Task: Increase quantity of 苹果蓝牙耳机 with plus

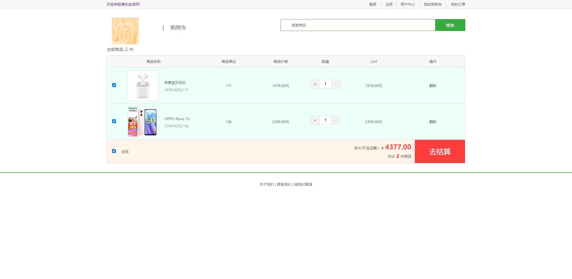Action: tap(315, 84)
